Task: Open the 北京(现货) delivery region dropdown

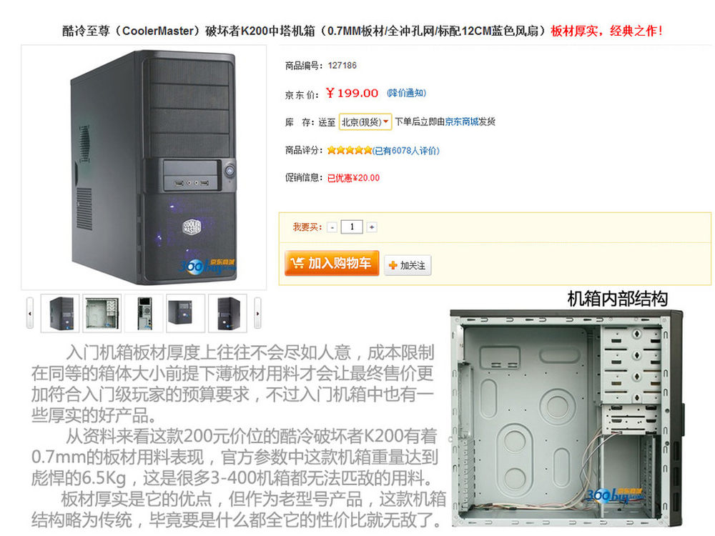Action: click(x=365, y=121)
